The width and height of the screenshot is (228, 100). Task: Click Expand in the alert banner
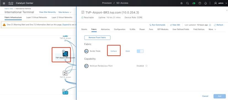(x=66, y=25)
